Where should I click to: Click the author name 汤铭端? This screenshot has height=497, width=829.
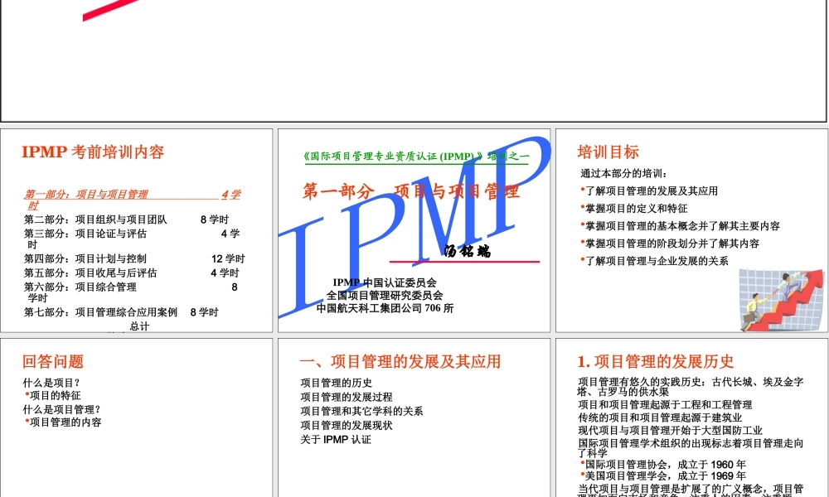[x=468, y=251]
